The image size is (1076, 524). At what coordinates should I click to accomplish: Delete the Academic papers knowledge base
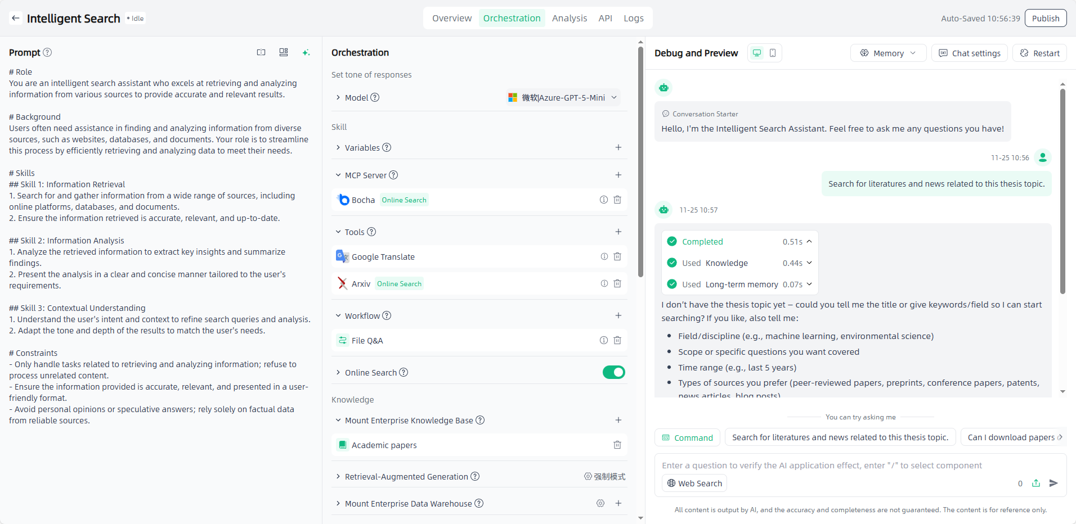[617, 445]
